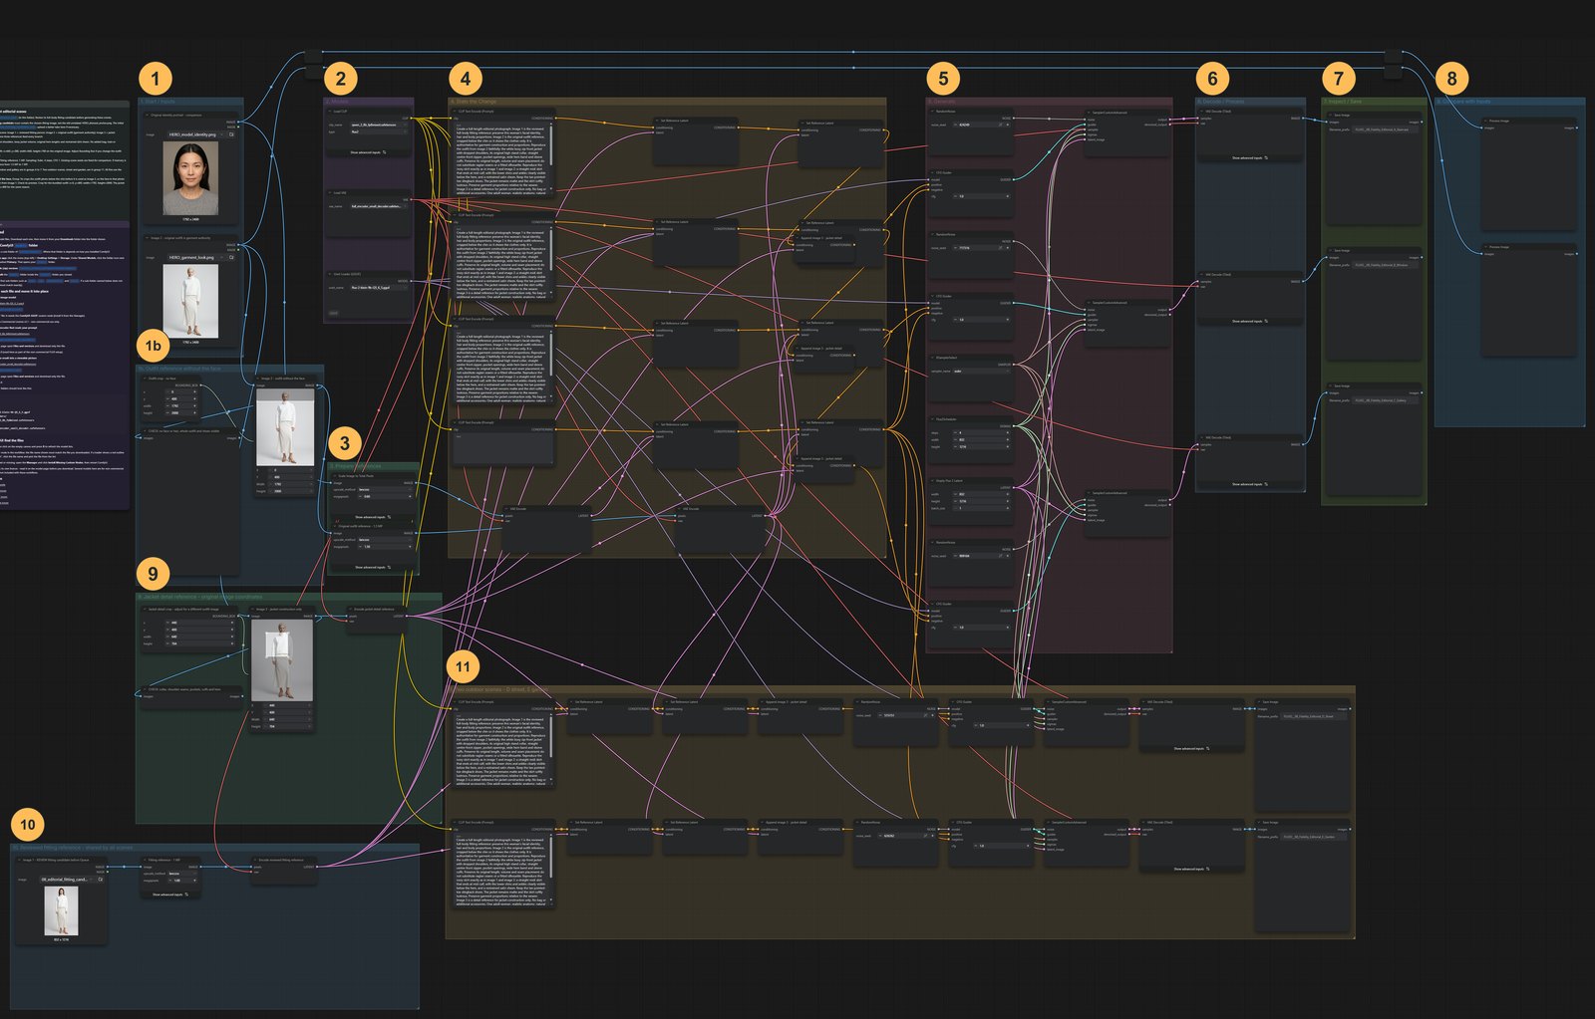Collapse the KSamplerSelect node
The width and height of the screenshot is (1595, 1019).
pos(932,358)
